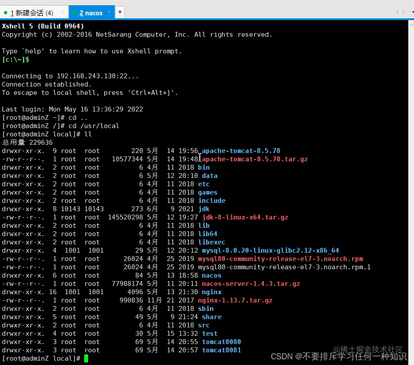
Task: Click file size "145520298" value
Action: point(125,217)
